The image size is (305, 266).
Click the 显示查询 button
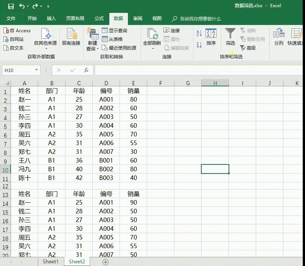pos(114,31)
